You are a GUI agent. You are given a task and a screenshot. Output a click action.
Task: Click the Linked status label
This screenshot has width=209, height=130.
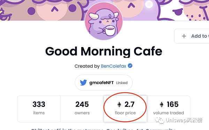[x=122, y=83]
